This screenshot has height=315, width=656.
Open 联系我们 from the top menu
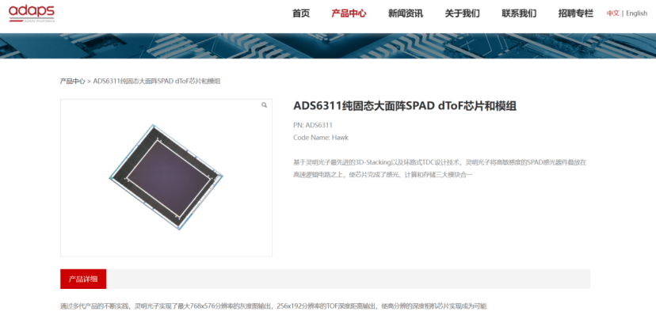pos(519,13)
